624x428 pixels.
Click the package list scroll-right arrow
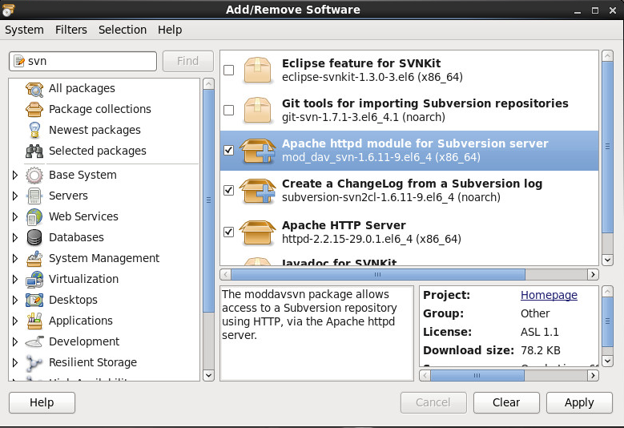point(593,275)
